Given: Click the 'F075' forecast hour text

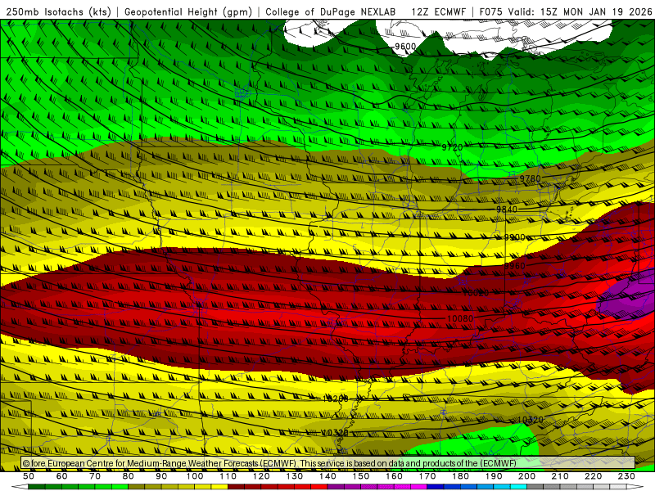Looking at the screenshot, I should [x=490, y=12].
